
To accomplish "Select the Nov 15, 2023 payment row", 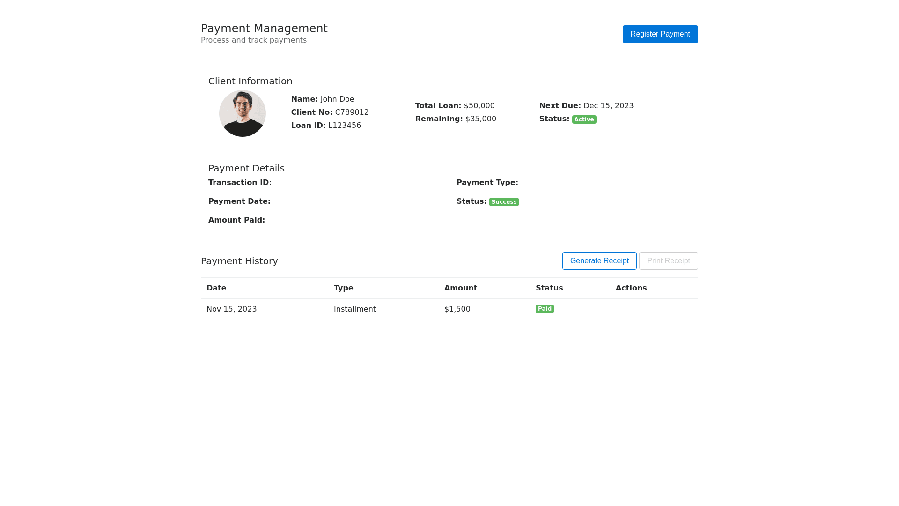I will [x=231, y=309].
